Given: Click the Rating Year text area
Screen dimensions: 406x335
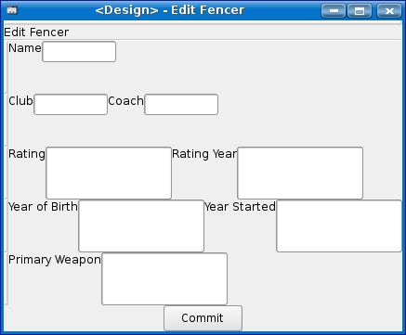Looking at the screenshot, I should click(x=300, y=173).
